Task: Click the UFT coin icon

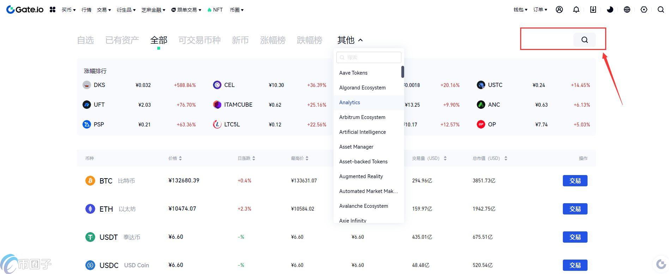Action: (x=87, y=105)
